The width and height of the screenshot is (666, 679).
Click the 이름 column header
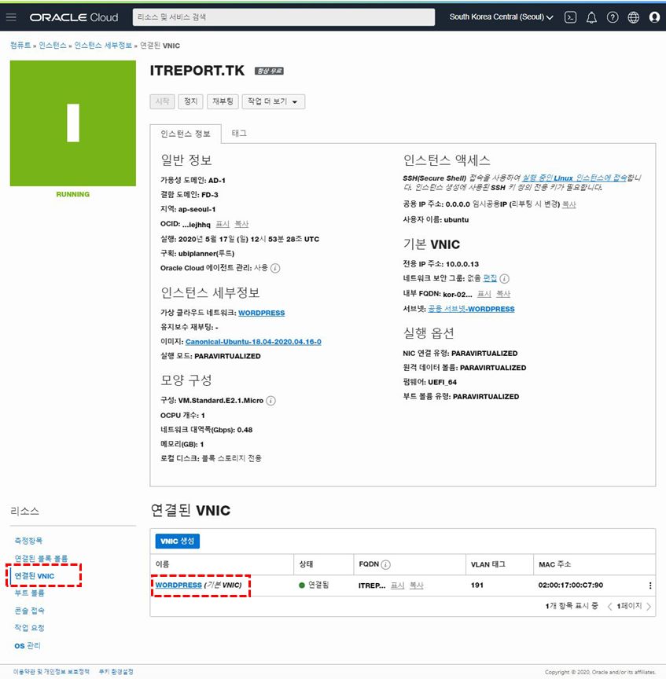(163, 564)
